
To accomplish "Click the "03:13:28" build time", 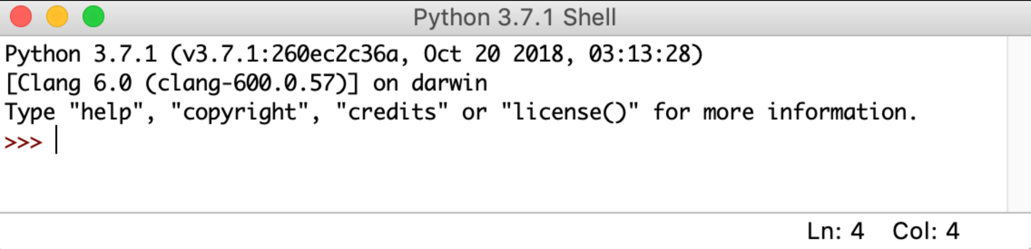I will coord(640,54).
